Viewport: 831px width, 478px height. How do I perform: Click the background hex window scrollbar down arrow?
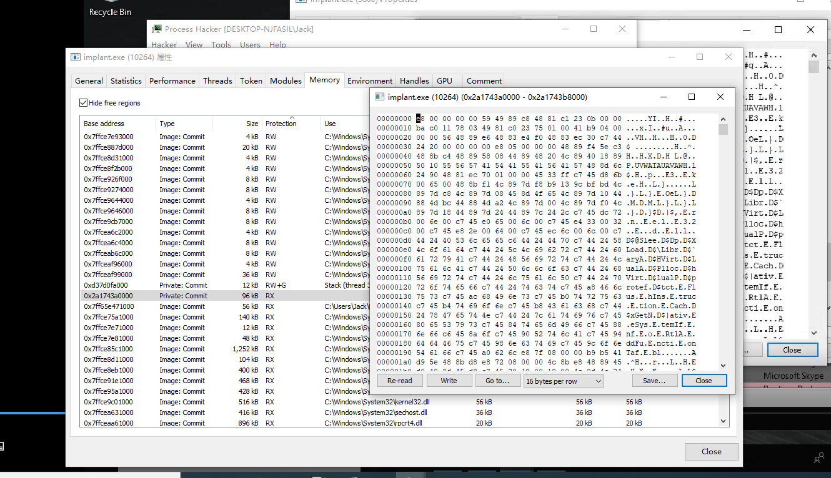[814, 333]
